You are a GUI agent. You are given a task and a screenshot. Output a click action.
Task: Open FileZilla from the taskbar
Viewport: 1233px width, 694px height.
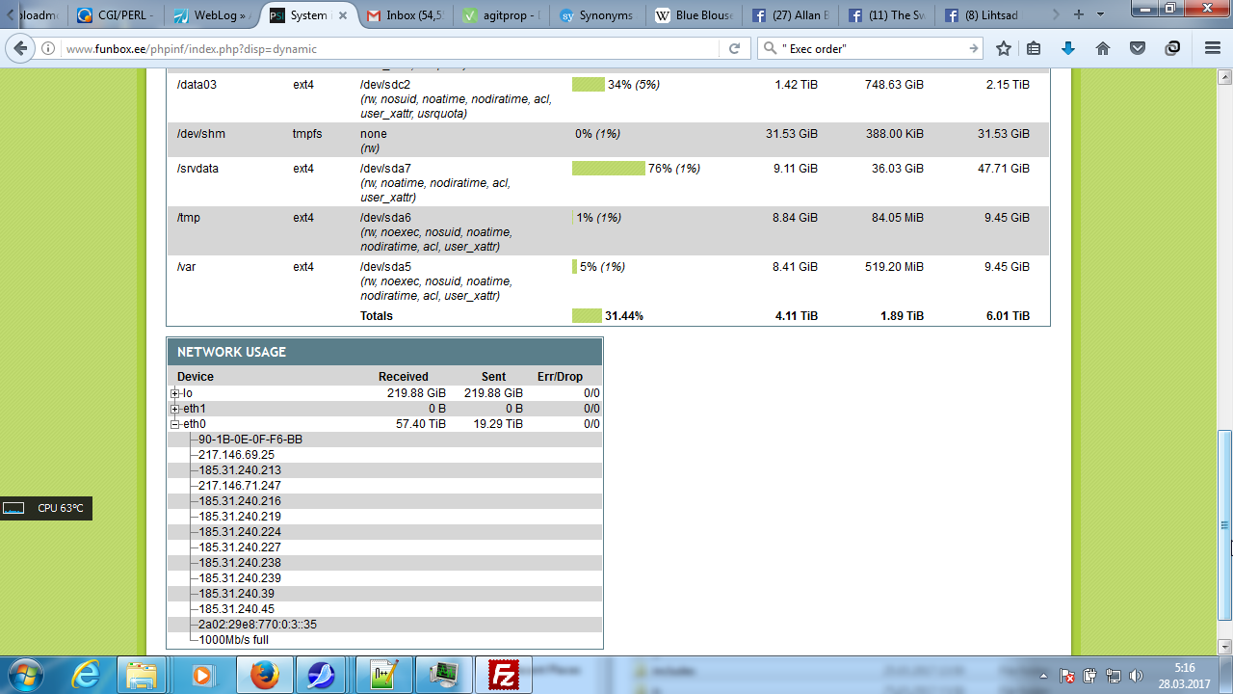pyautogui.click(x=504, y=674)
